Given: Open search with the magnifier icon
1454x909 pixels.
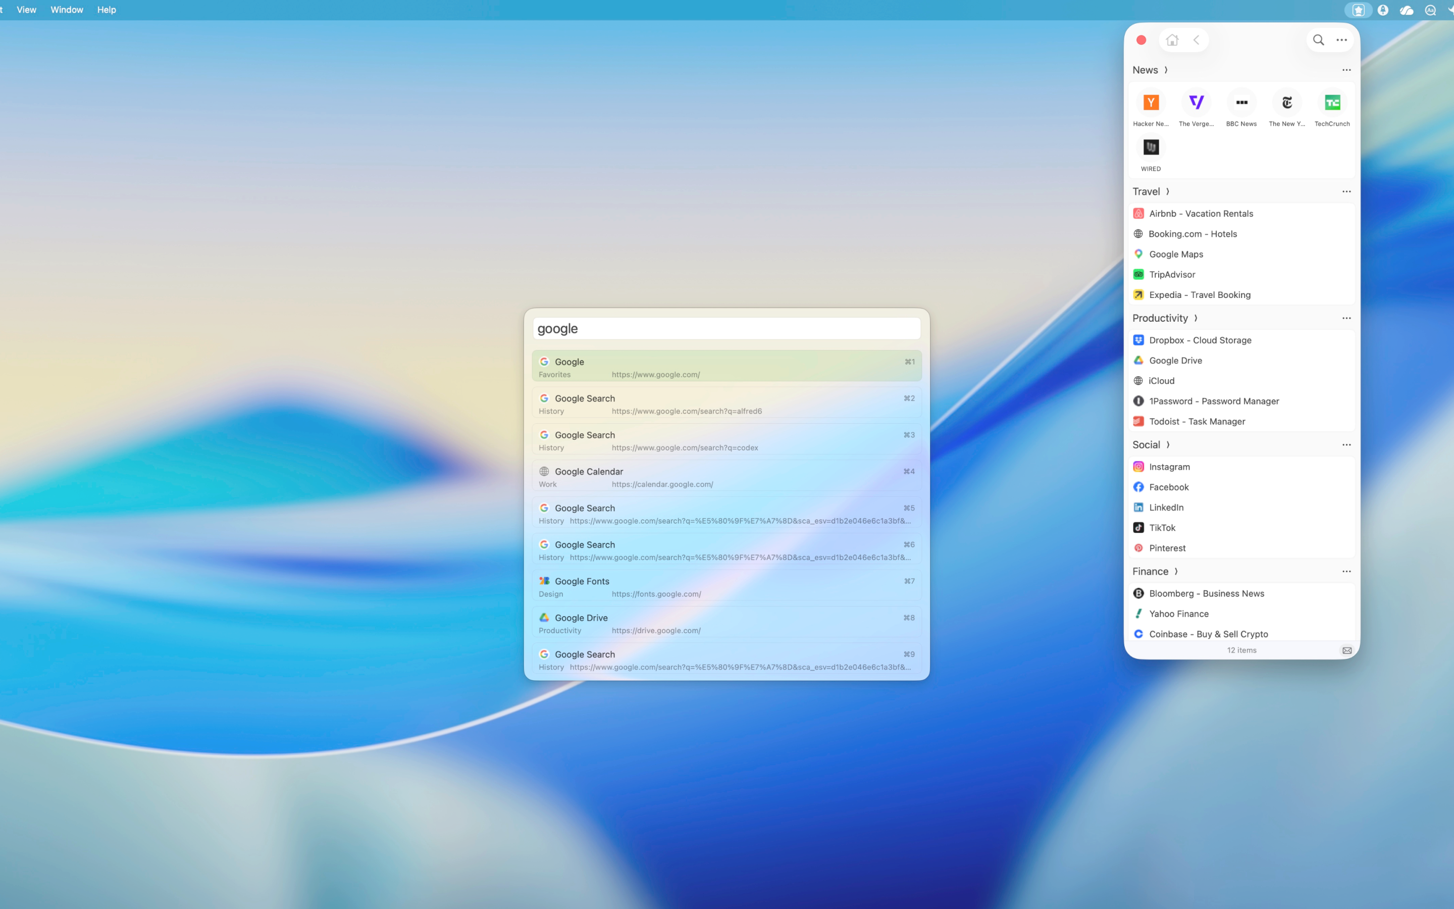Looking at the screenshot, I should click(1318, 40).
